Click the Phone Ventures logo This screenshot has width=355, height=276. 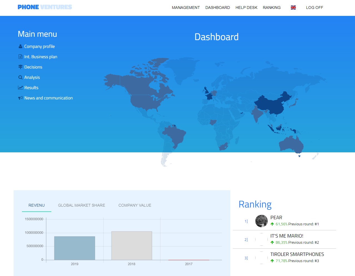tap(45, 7)
